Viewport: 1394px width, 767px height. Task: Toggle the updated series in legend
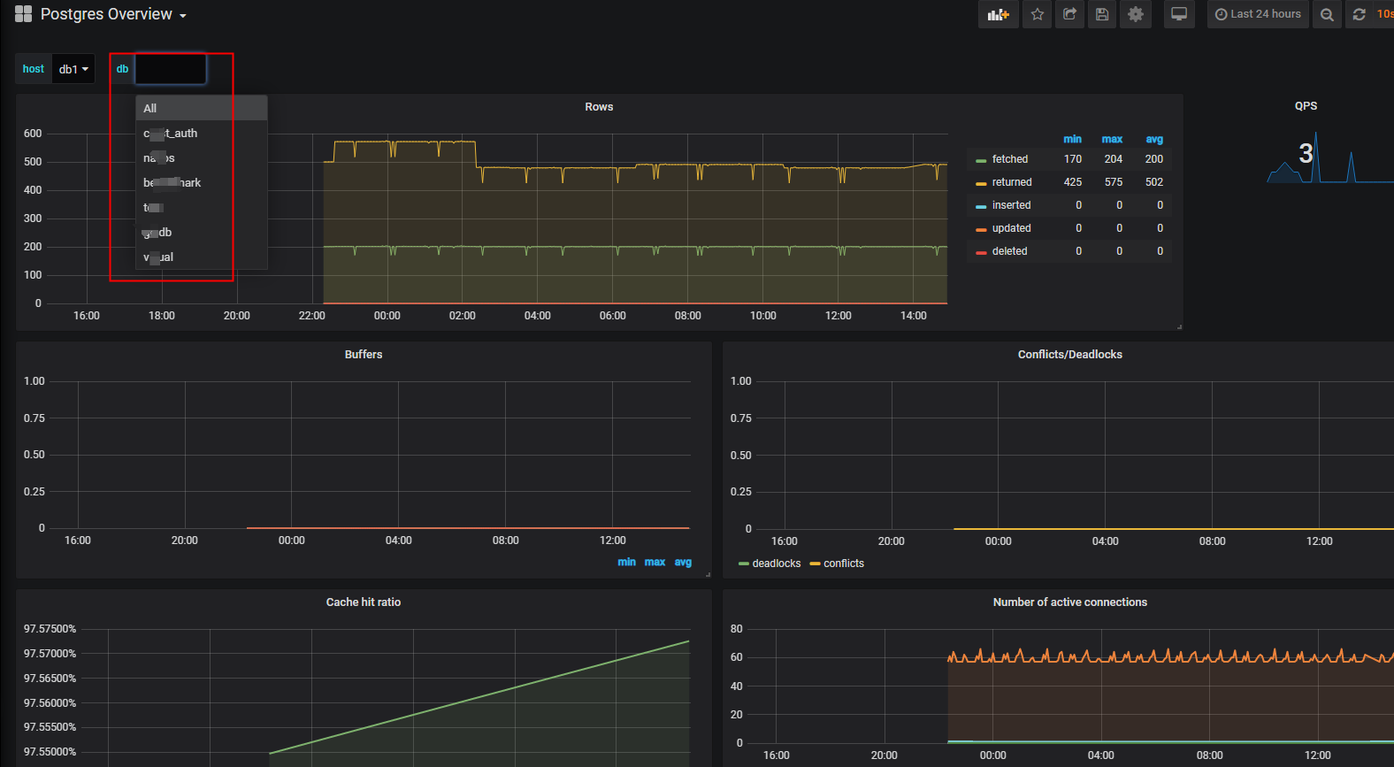[x=1011, y=228]
